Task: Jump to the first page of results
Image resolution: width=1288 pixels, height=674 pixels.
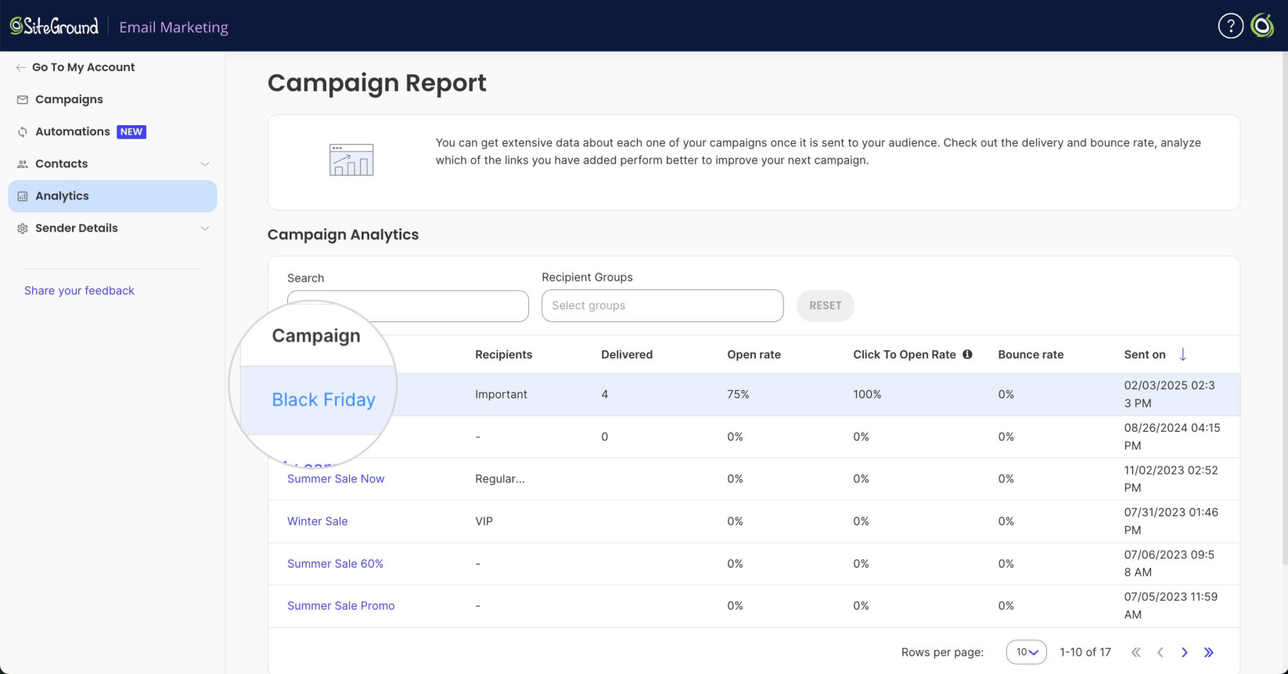Action: tap(1136, 652)
